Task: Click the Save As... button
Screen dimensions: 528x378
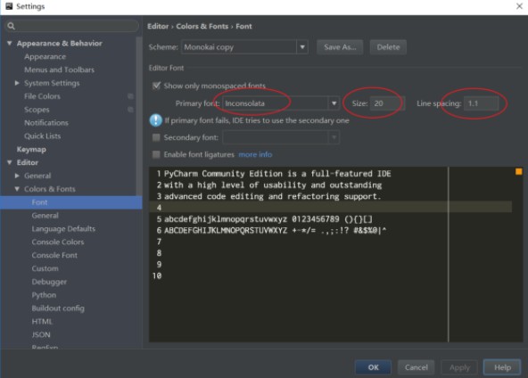Action: [x=340, y=47]
